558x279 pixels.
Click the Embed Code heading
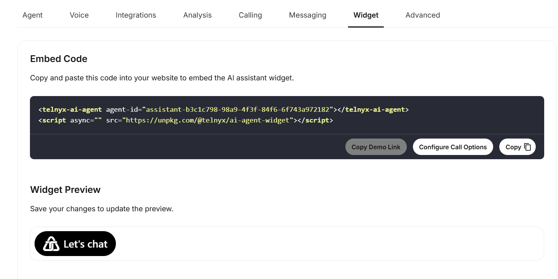(58, 59)
